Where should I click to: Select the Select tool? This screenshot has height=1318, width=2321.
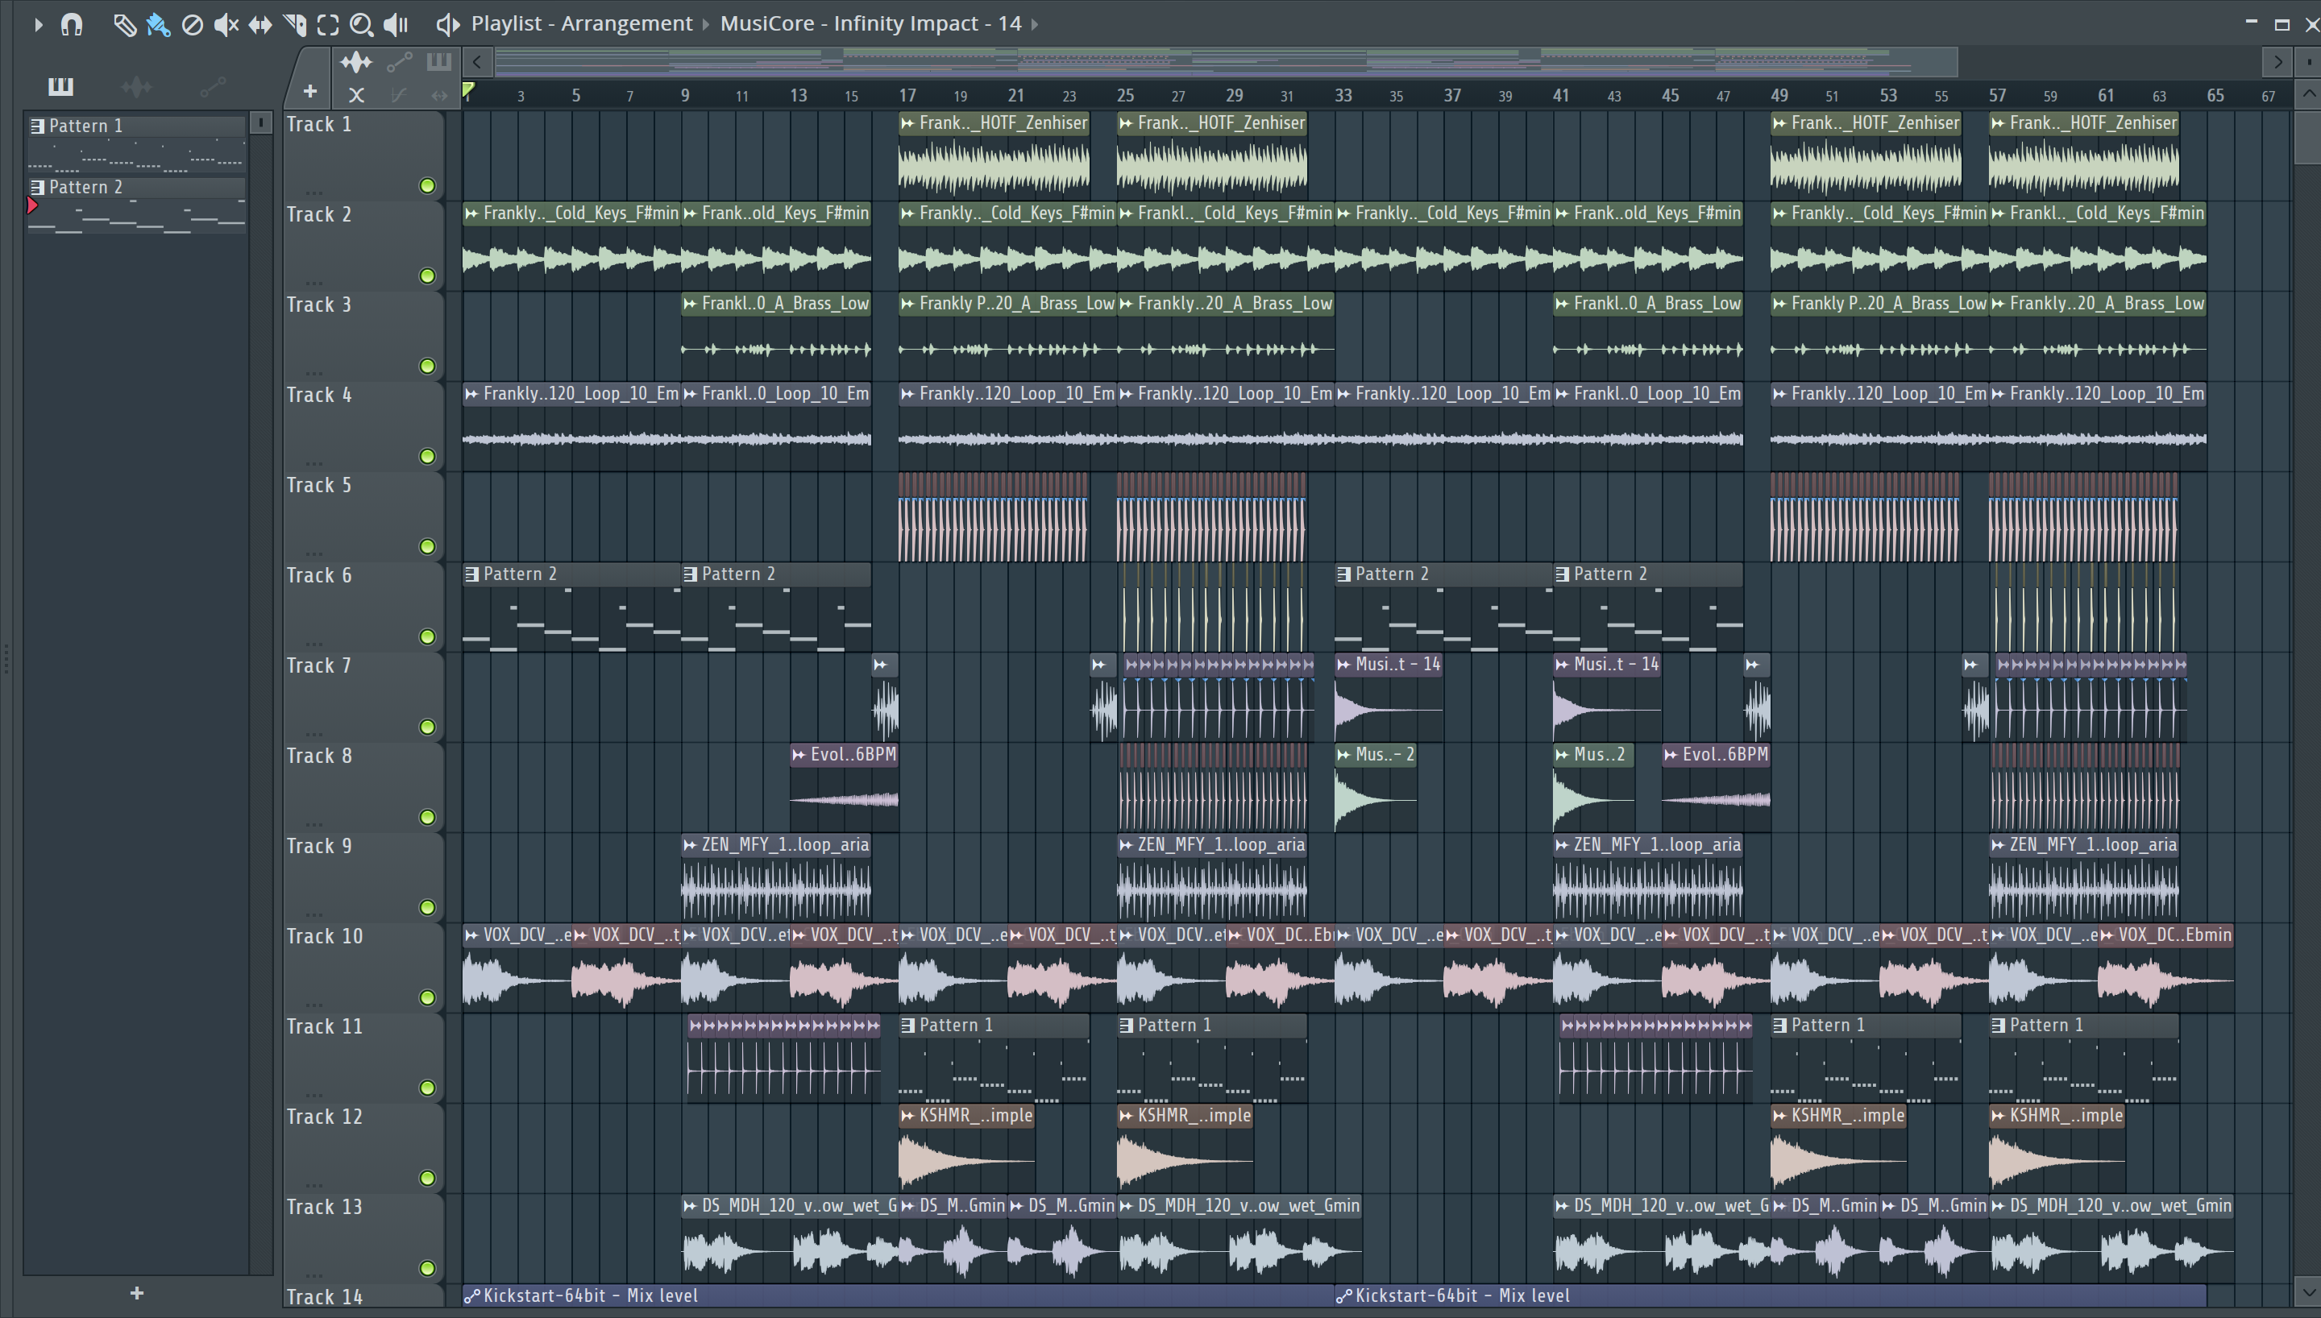[328, 24]
